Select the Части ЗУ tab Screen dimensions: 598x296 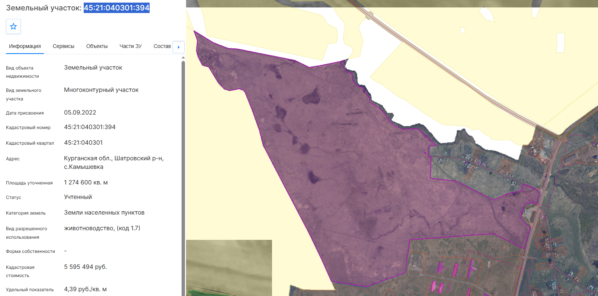click(131, 46)
